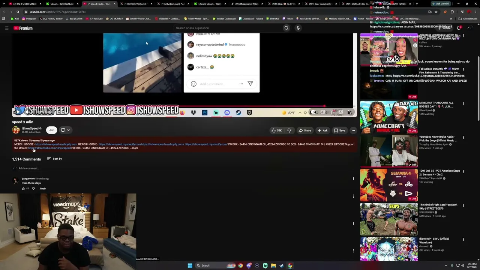Open the All Bookmarks folder
This screenshot has height=270, width=480.
coord(468,19)
